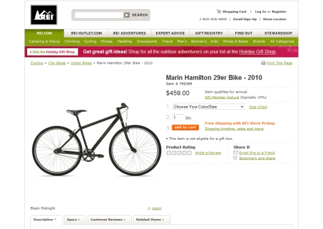This screenshot has width=323, height=229.
Task: Open the REI-OUTLET.COM tab
Action: [x=87, y=33]
